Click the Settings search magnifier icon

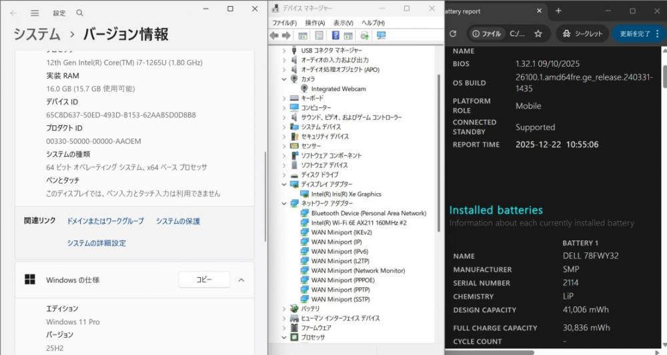coord(79,13)
